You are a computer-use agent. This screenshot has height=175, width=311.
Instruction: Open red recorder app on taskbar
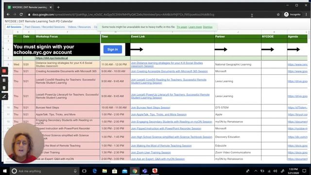click(x=155, y=171)
